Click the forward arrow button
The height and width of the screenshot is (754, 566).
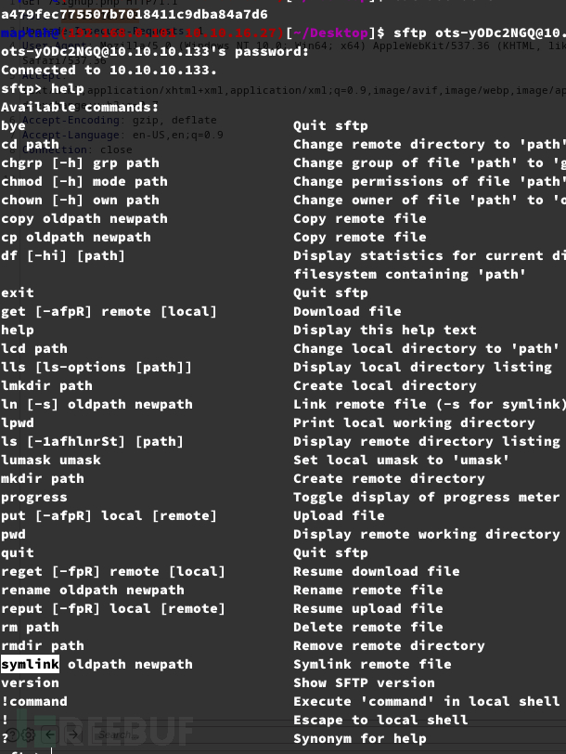(x=72, y=734)
